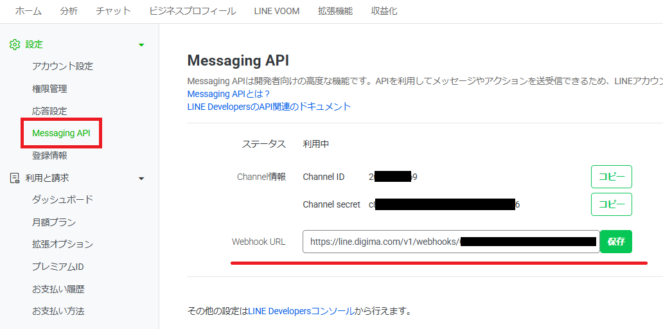
Task: Open the LINE Developersコンソール link
Action: tap(301, 312)
